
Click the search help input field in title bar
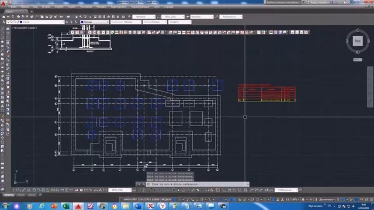(283, 2)
